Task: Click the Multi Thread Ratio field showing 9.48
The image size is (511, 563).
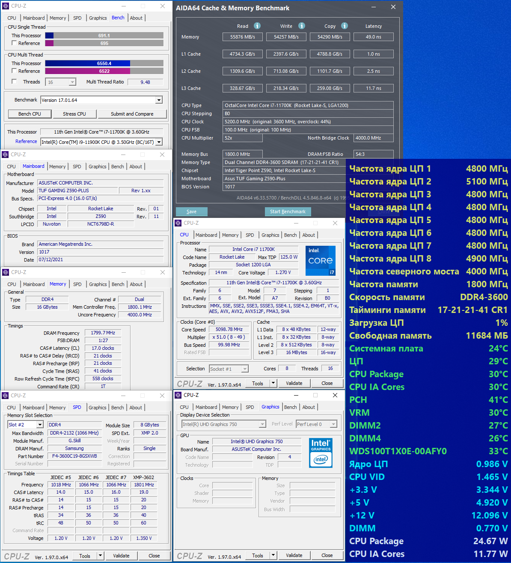Action: [146, 82]
